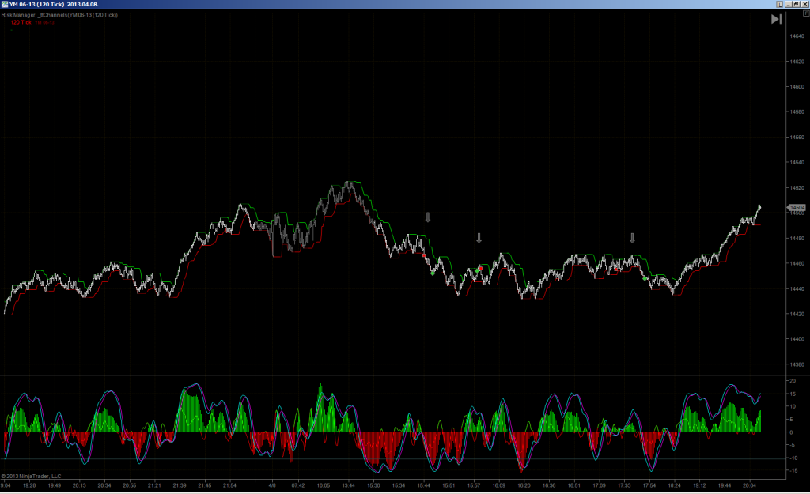Image resolution: width=810 pixels, height=494 pixels.
Task: Select the first gray down arrow marker
Action: tap(428, 217)
